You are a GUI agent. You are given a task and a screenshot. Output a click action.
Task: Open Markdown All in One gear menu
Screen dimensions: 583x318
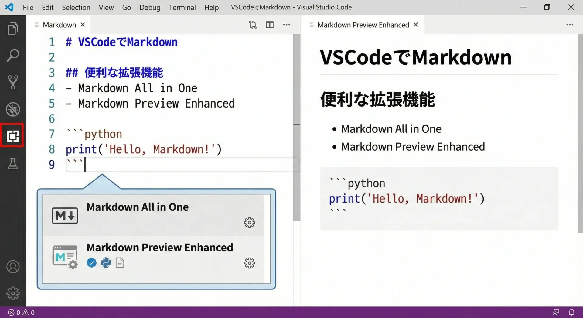[249, 223]
